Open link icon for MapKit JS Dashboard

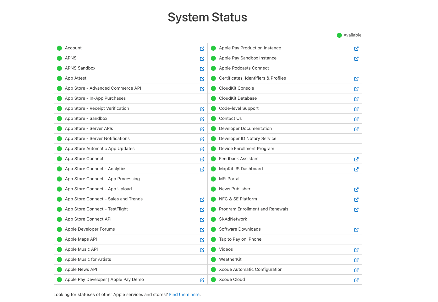coord(356,169)
